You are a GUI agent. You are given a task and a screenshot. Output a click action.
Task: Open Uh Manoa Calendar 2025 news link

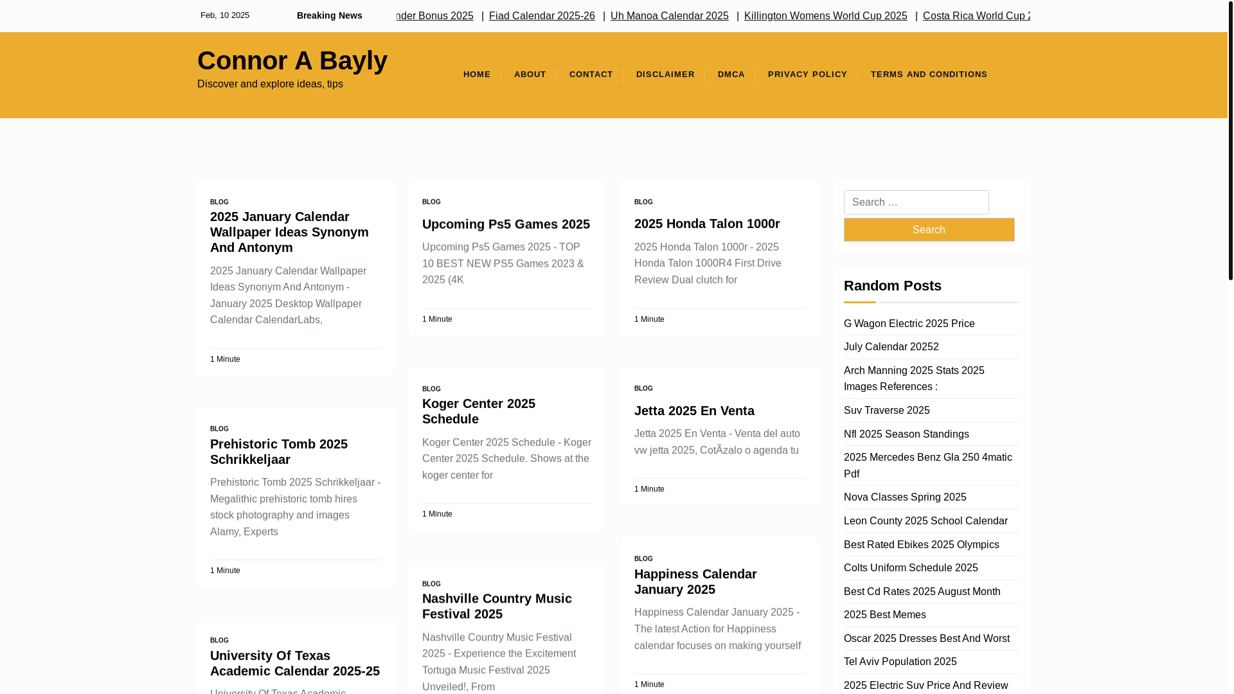669,15
